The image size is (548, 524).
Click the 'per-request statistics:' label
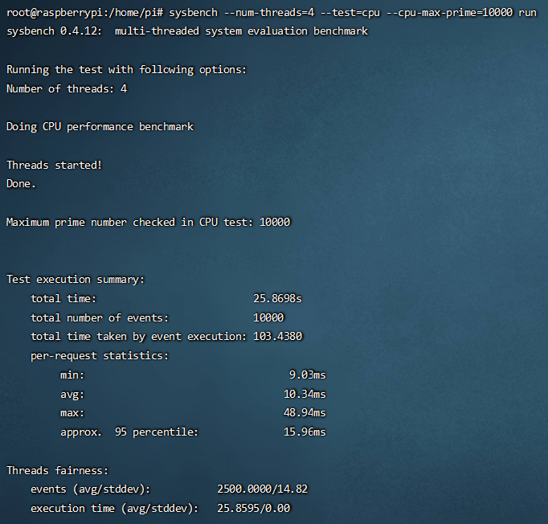coord(100,355)
